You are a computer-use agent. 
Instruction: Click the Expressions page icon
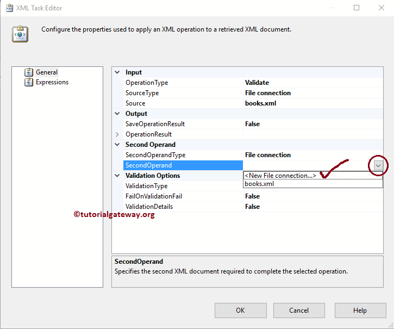pos(29,82)
